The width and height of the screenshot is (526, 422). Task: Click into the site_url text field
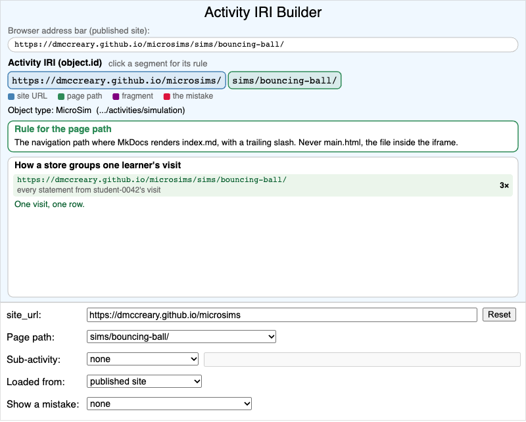(282, 315)
